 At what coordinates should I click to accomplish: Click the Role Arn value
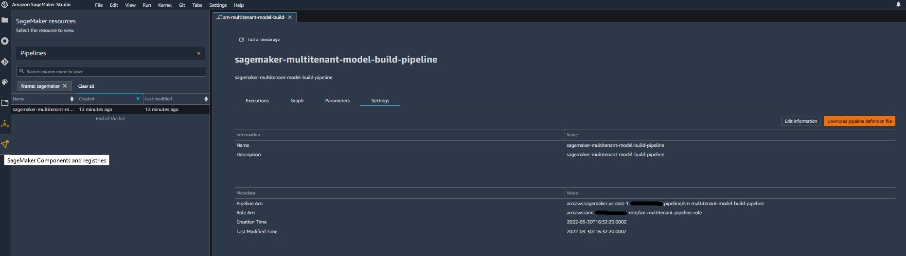click(634, 213)
